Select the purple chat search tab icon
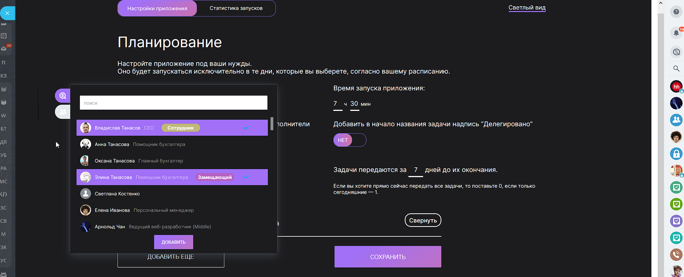This screenshot has height=277, width=684. 63,96
